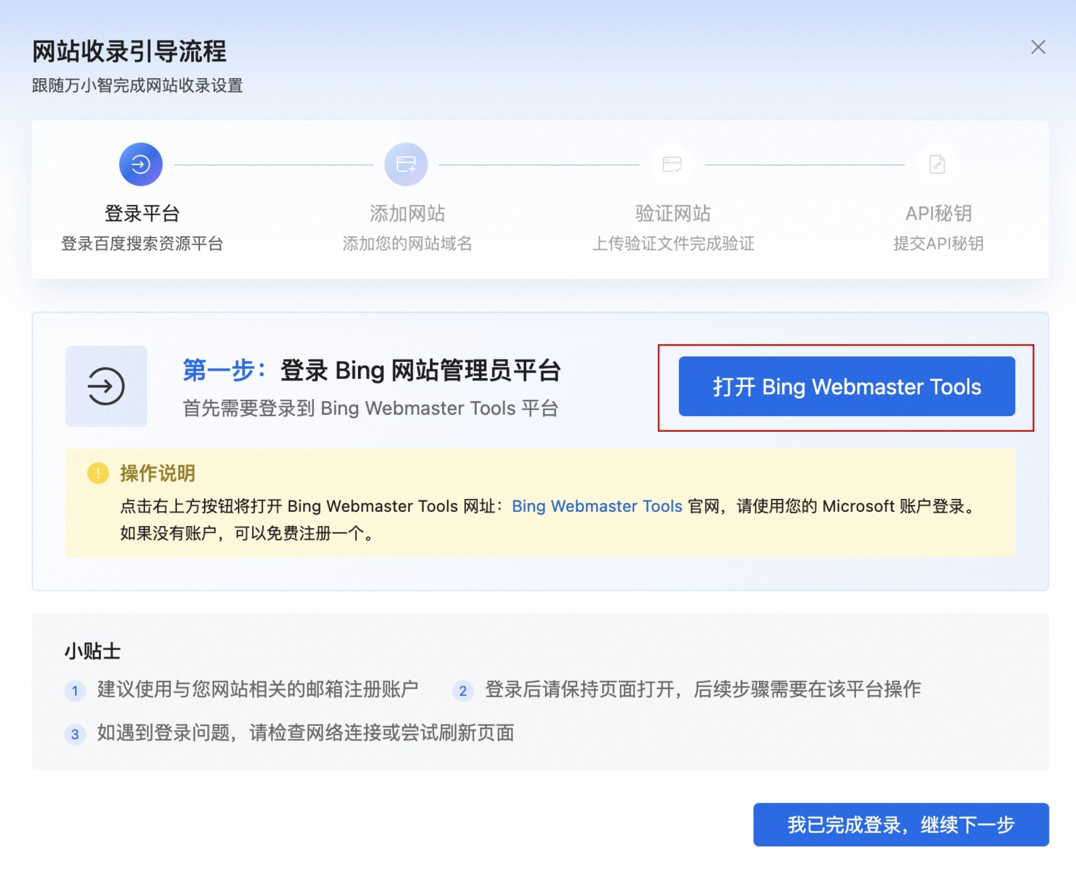Image resolution: width=1076 pixels, height=878 pixels.
Task: Click the large login arrow icon
Action: click(x=106, y=386)
